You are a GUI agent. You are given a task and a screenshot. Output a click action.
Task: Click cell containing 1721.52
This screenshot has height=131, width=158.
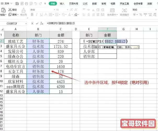point(61,46)
